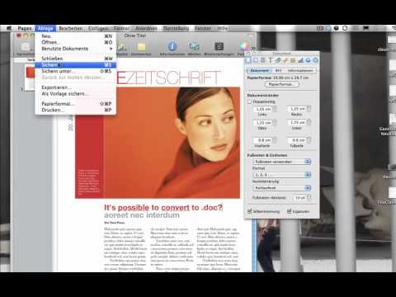
Task: Open the Fußnoten verwenden dropdown
Action: click(281, 162)
